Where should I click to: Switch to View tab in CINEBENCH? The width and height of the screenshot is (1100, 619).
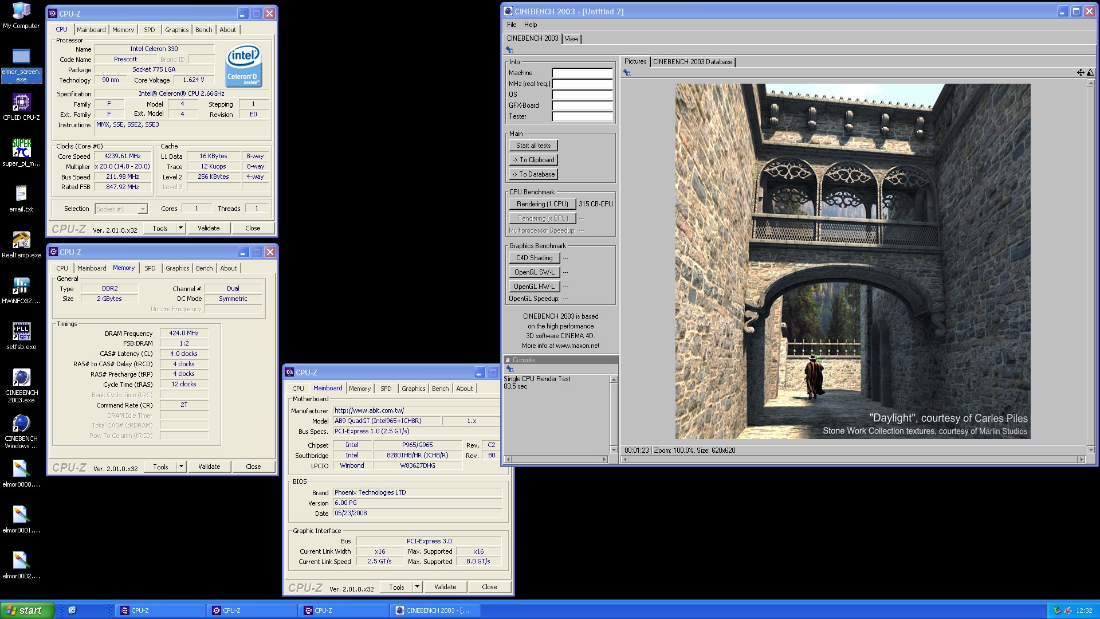(x=571, y=39)
